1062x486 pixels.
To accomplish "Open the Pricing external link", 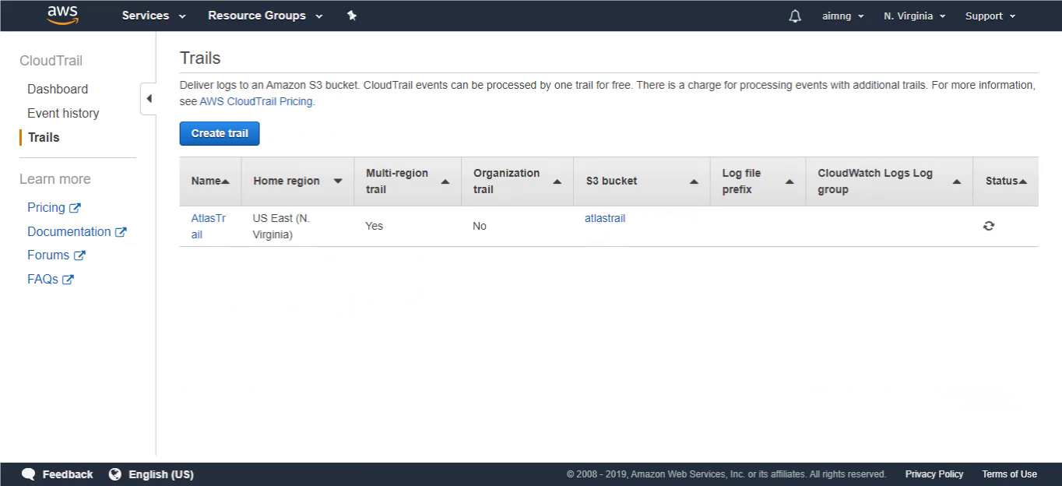I will click(x=54, y=207).
